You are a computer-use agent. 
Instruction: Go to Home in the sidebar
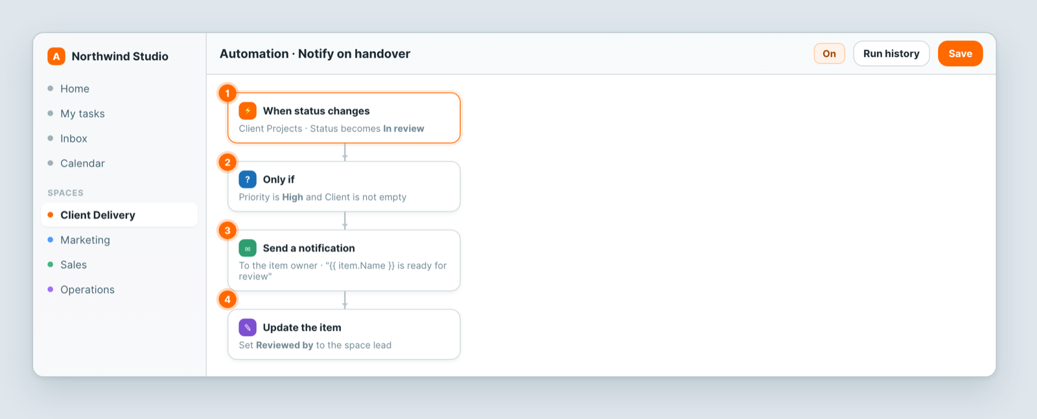(x=119, y=89)
